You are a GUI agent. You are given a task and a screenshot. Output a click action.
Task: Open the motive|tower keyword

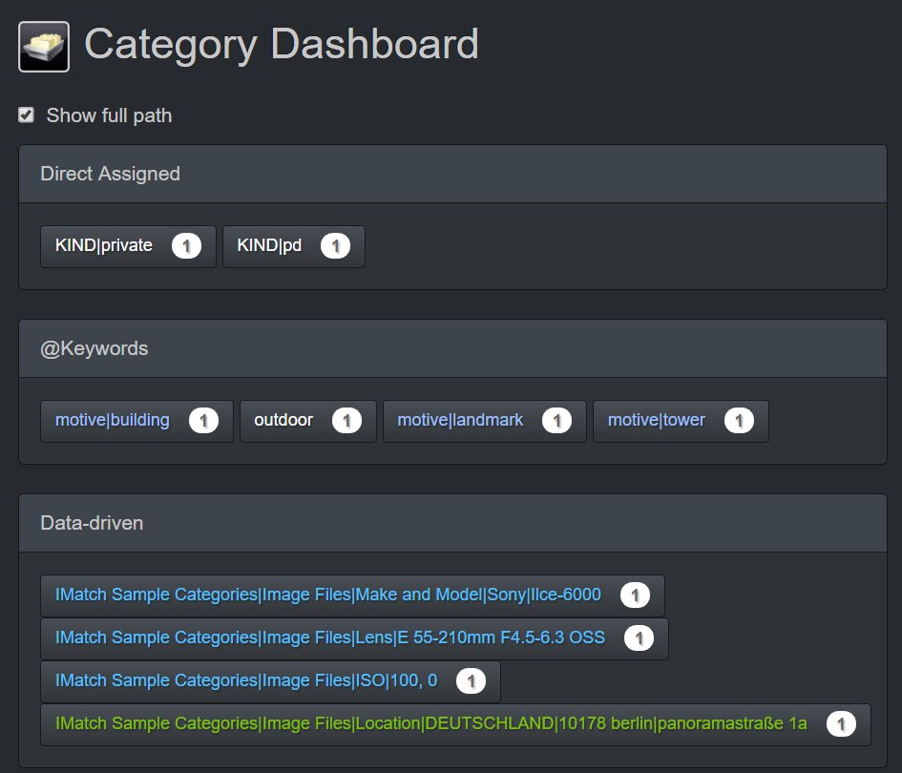point(657,421)
